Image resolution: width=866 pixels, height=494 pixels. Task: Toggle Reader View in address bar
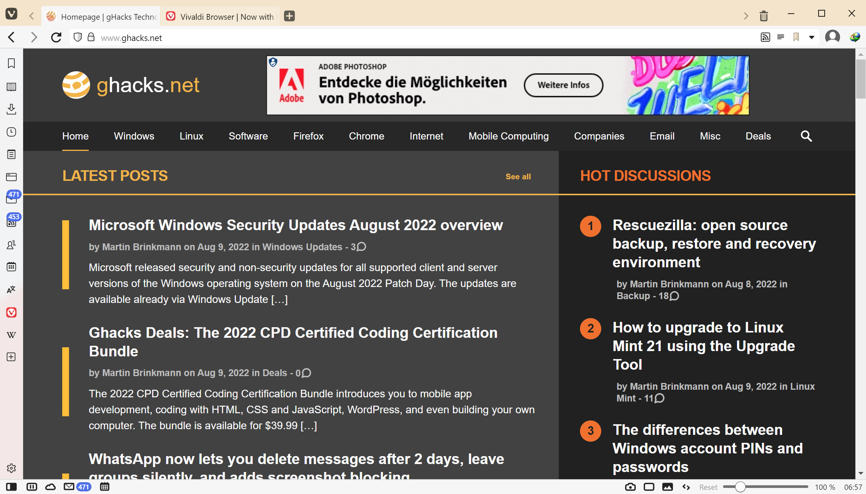(x=781, y=37)
